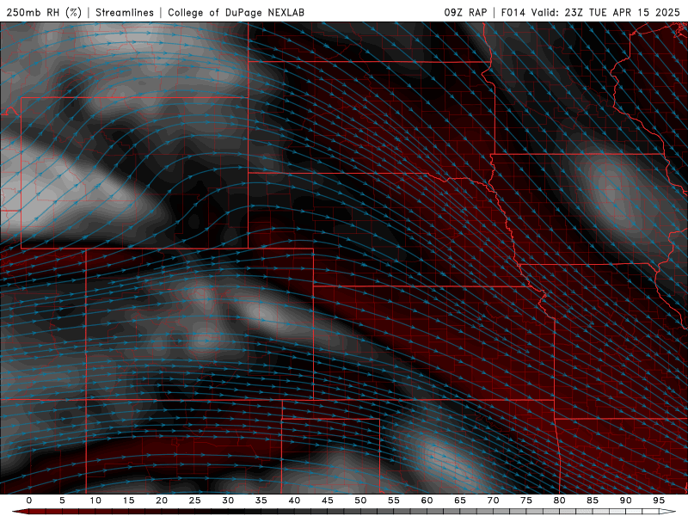
Task: Click the '09Z RAP' model run label
Action: (465, 12)
